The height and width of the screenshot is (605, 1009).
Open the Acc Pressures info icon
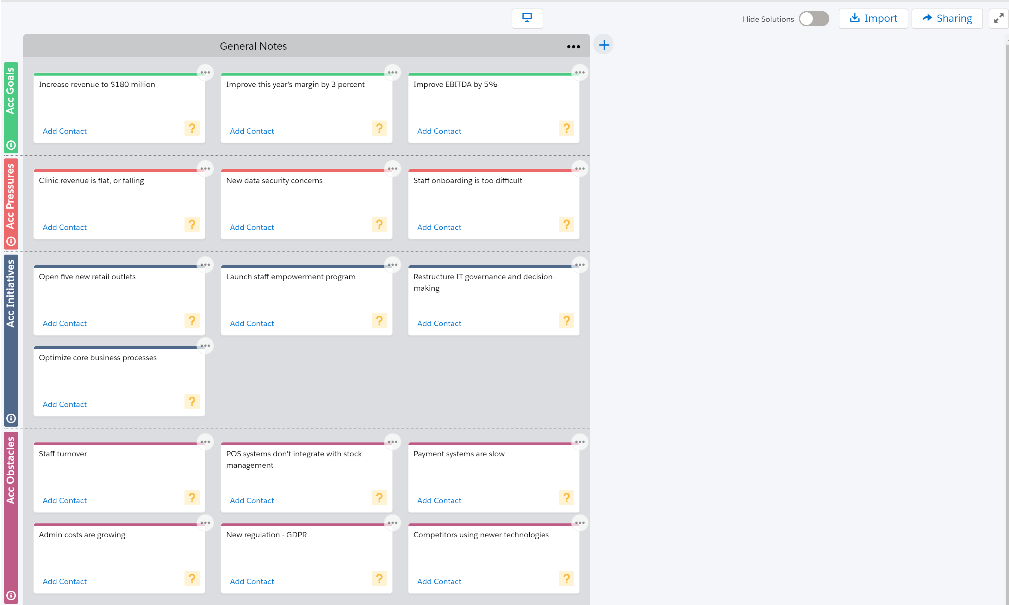(x=11, y=241)
